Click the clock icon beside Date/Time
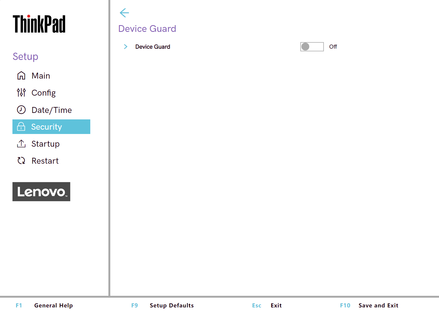 click(x=21, y=110)
